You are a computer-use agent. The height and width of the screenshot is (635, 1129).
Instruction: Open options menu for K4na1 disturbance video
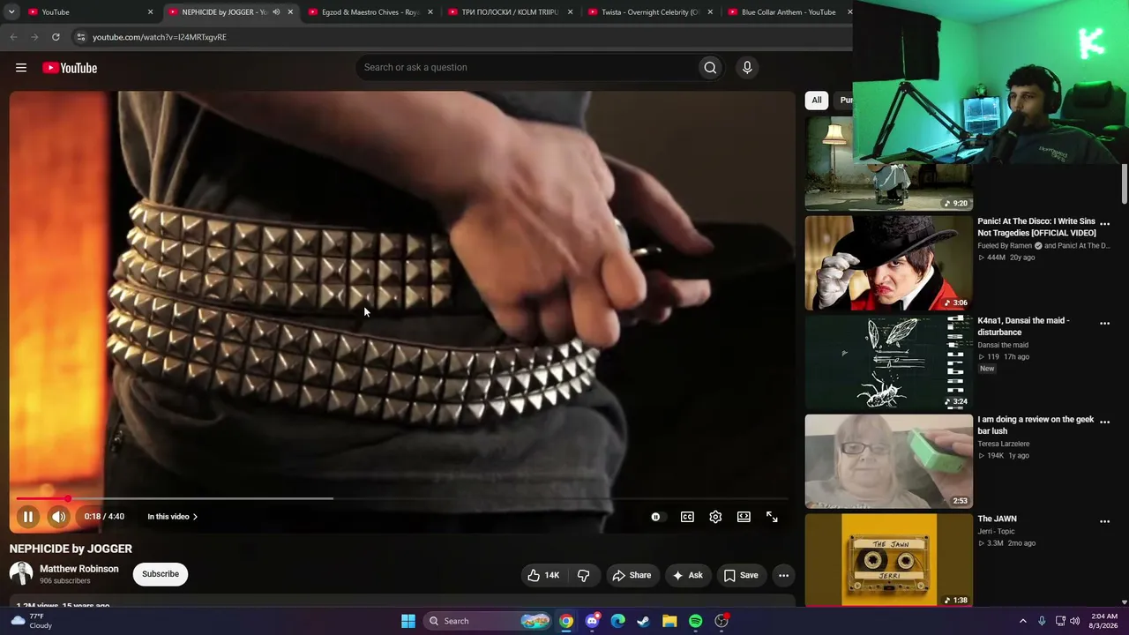[1104, 324]
